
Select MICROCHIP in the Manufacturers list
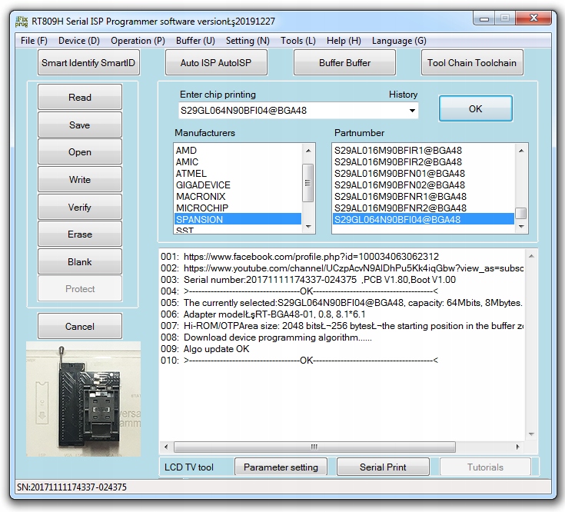(x=238, y=208)
